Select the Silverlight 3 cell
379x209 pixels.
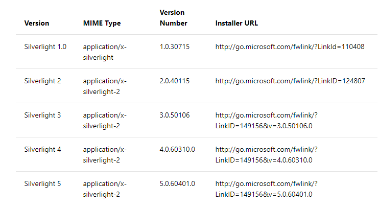pos(42,115)
